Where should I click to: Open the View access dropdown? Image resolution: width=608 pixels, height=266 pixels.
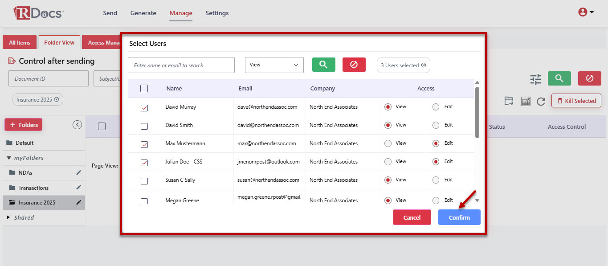(x=274, y=65)
